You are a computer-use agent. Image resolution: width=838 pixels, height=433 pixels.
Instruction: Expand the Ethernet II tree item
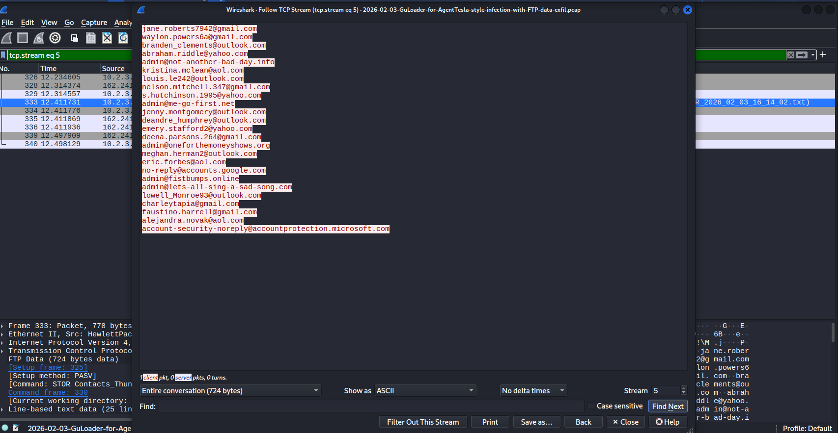[2, 334]
